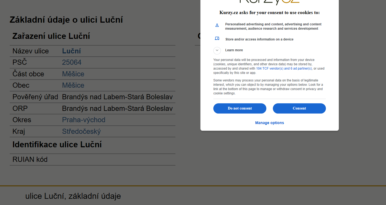Click the Learn more label
This screenshot has width=386, height=205.
point(234,50)
